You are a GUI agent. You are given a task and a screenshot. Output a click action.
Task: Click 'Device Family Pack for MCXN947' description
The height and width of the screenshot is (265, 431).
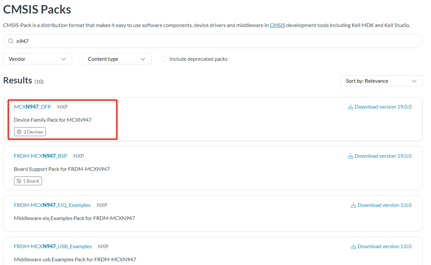(x=53, y=120)
